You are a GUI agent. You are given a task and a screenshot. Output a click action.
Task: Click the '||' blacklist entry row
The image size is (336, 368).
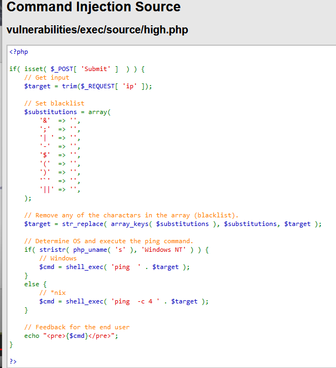(60, 189)
